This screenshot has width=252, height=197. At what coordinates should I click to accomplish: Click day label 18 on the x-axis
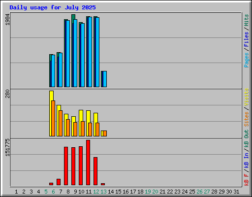click(140, 192)
